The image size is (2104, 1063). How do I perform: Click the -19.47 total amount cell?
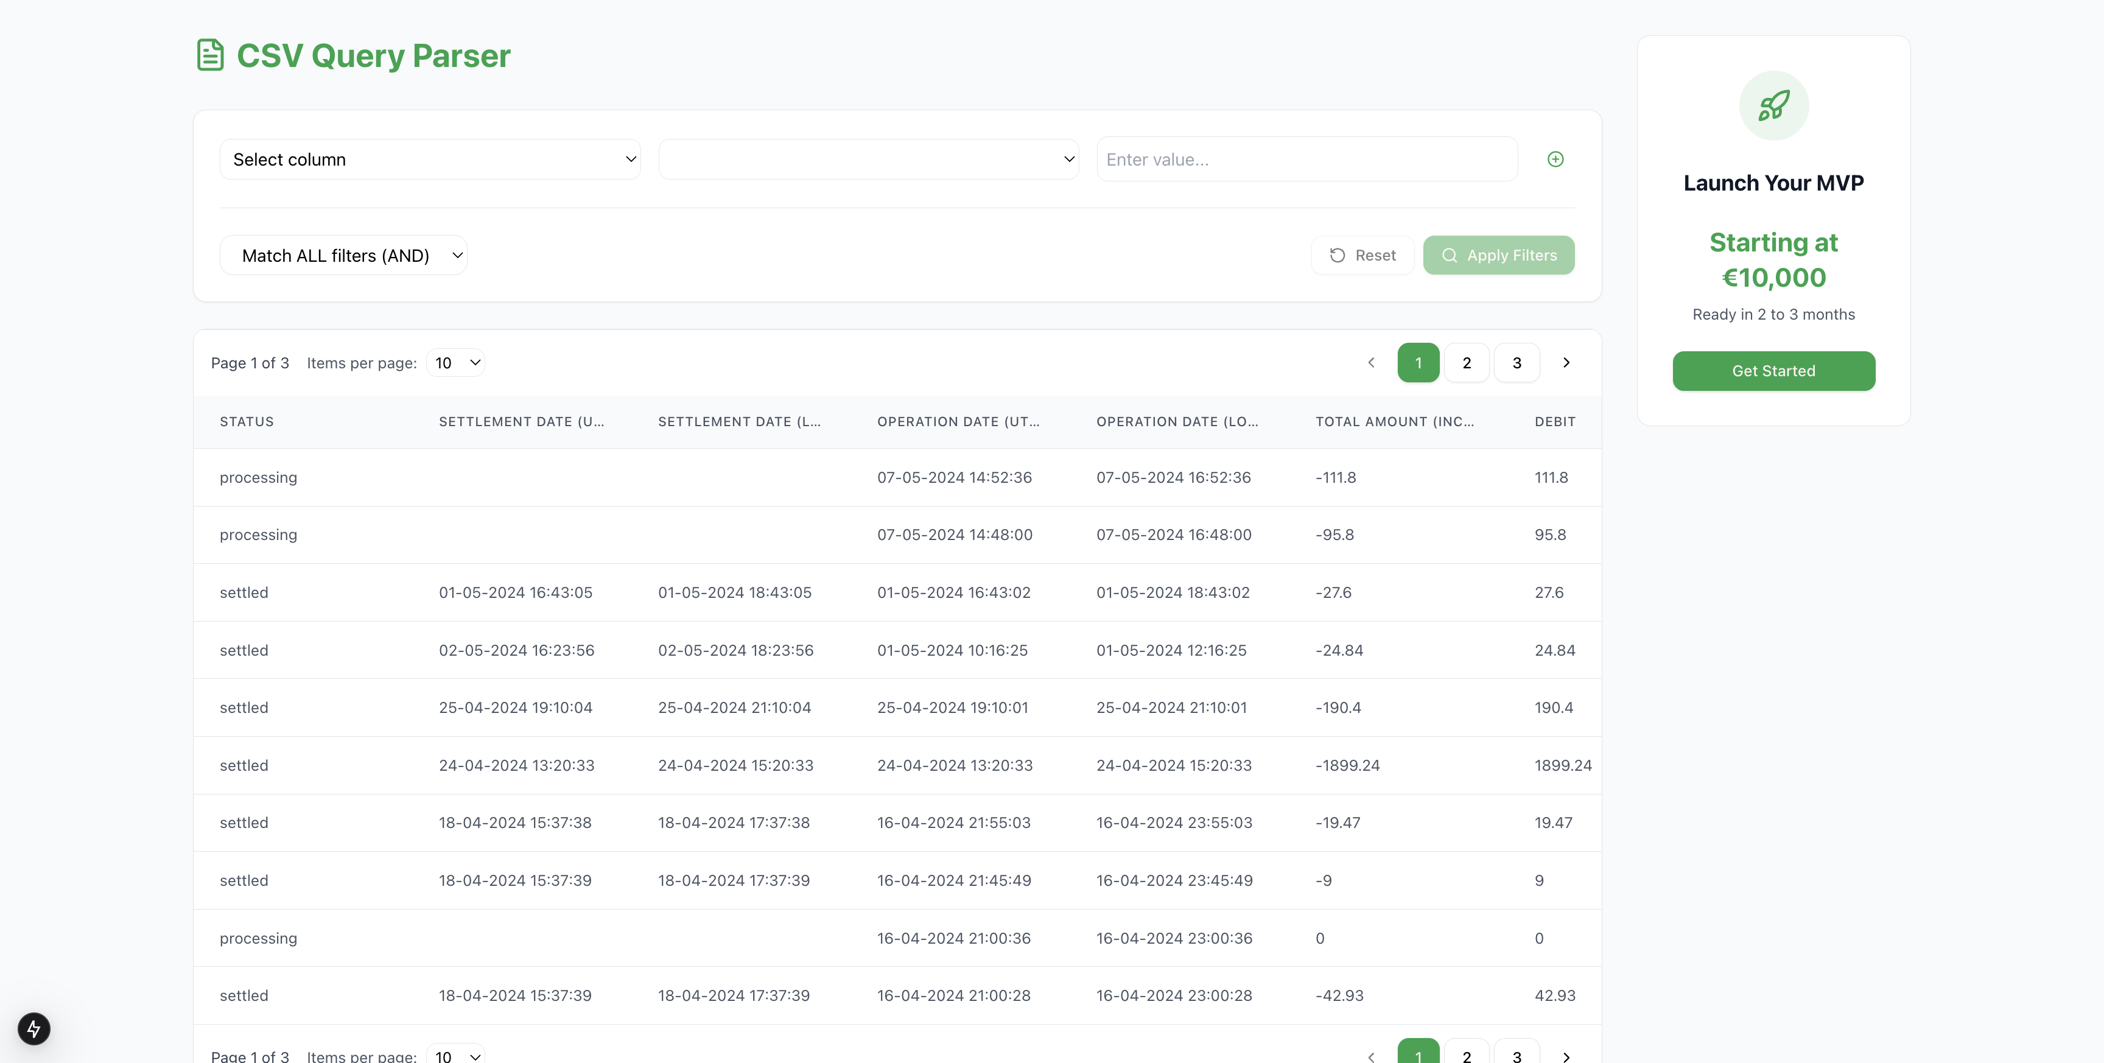point(1338,823)
